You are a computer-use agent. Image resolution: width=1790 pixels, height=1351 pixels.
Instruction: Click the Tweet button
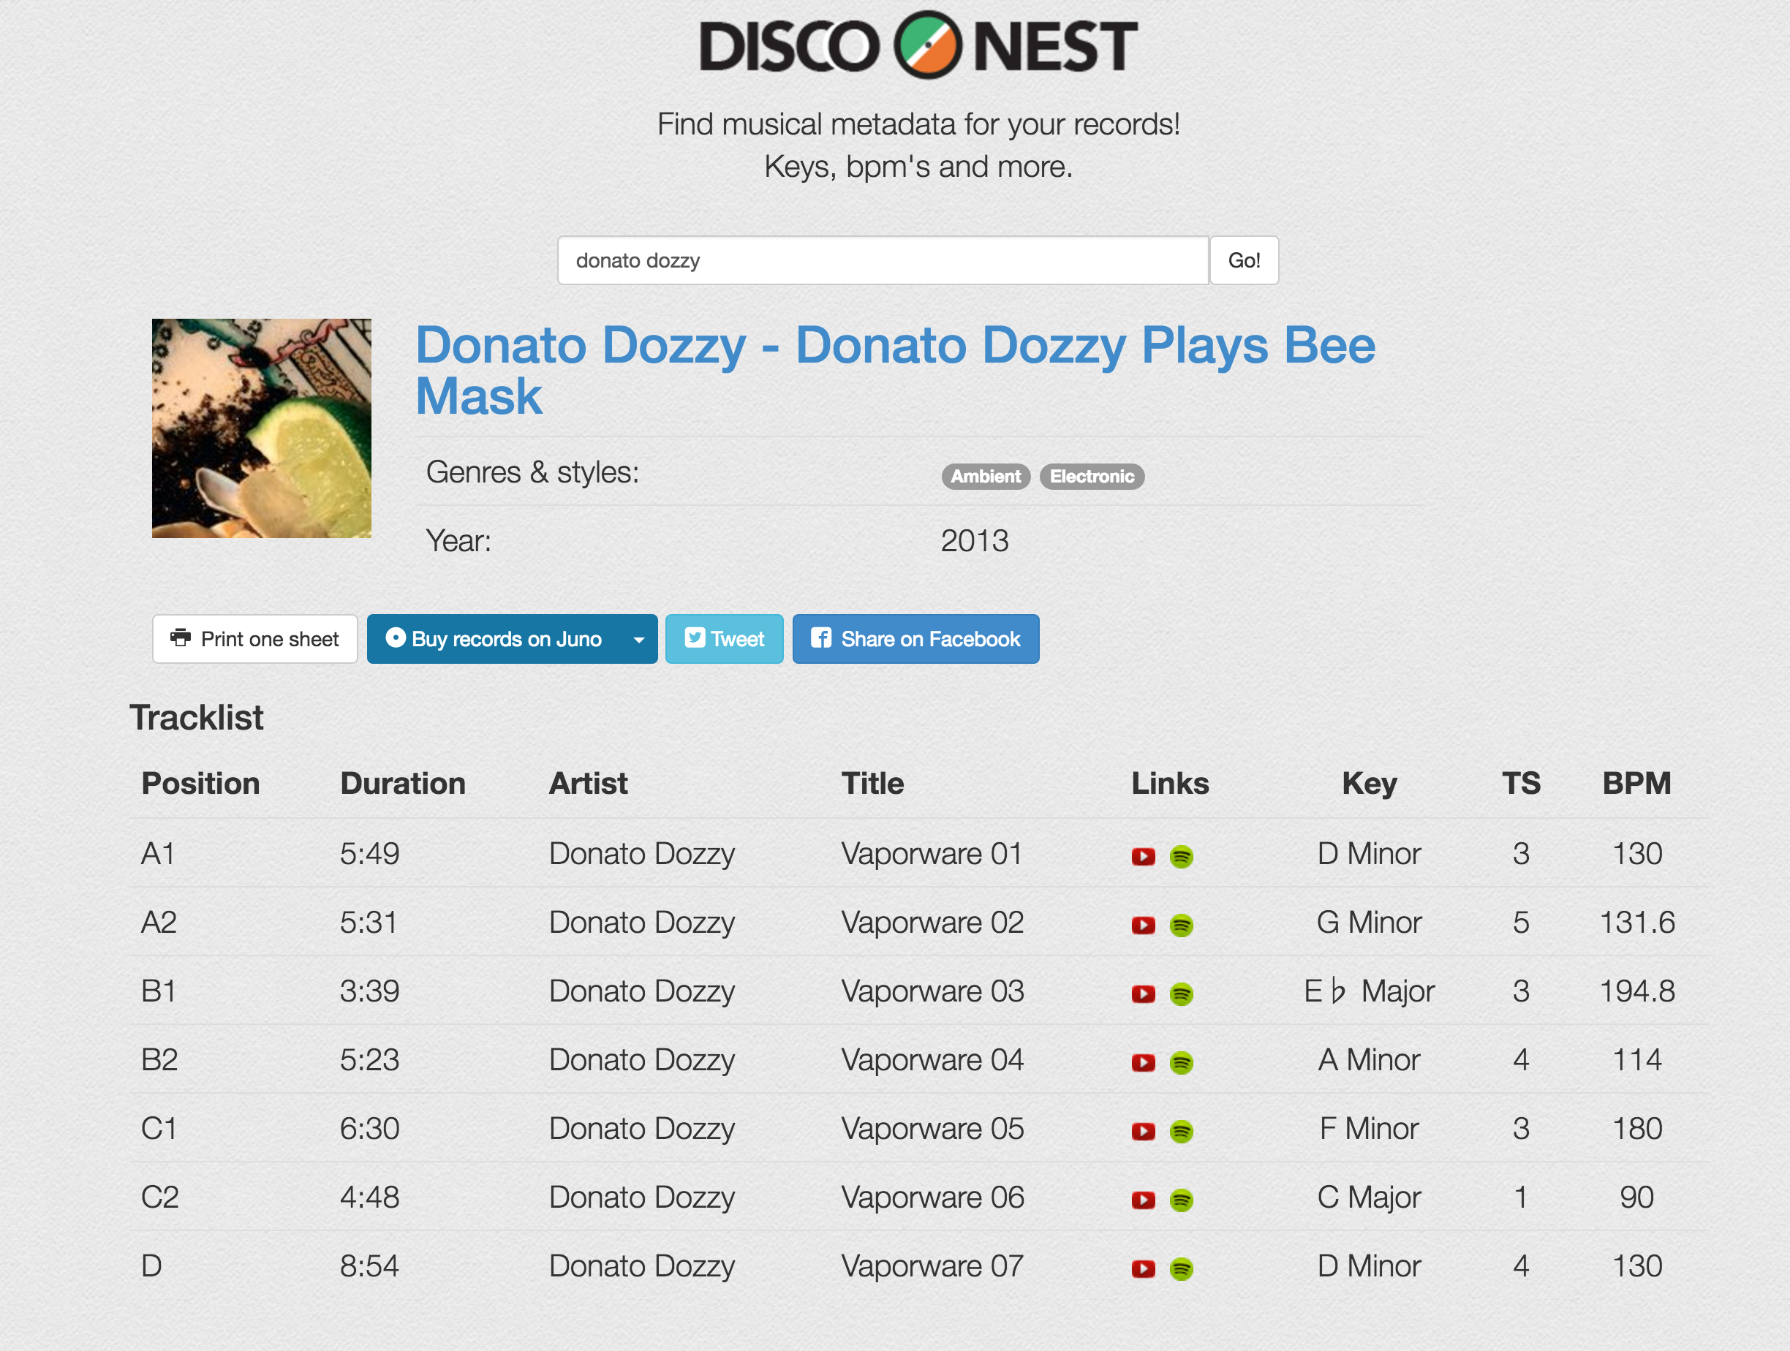pos(724,637)
